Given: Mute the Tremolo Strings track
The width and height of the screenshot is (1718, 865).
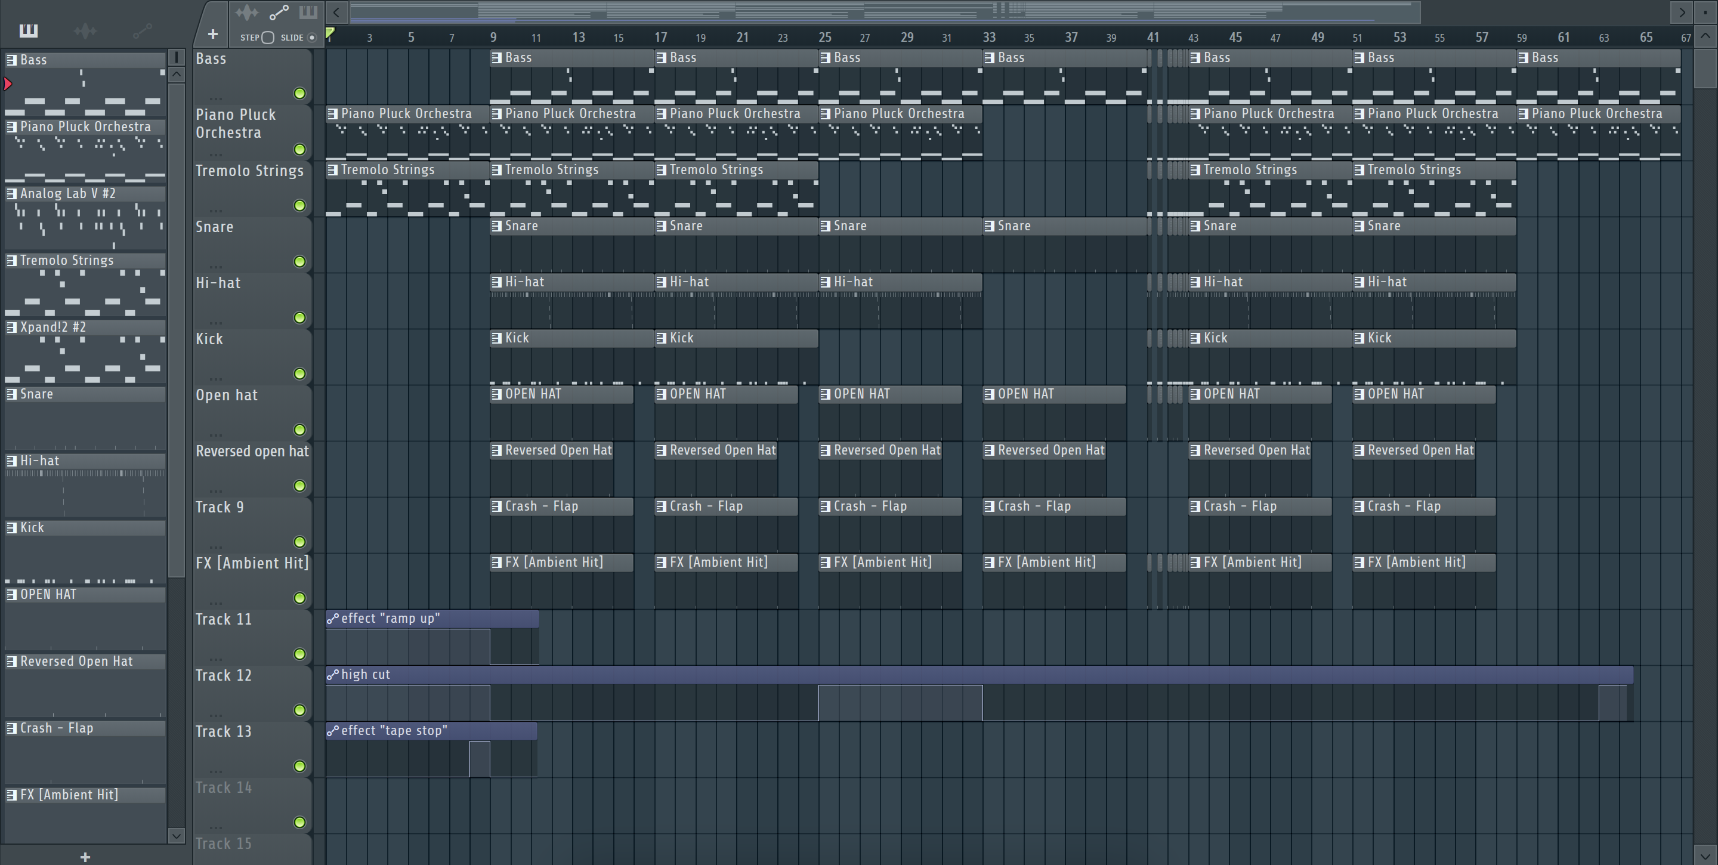Looking at the screenshot, I should click(x=300, y=205).
